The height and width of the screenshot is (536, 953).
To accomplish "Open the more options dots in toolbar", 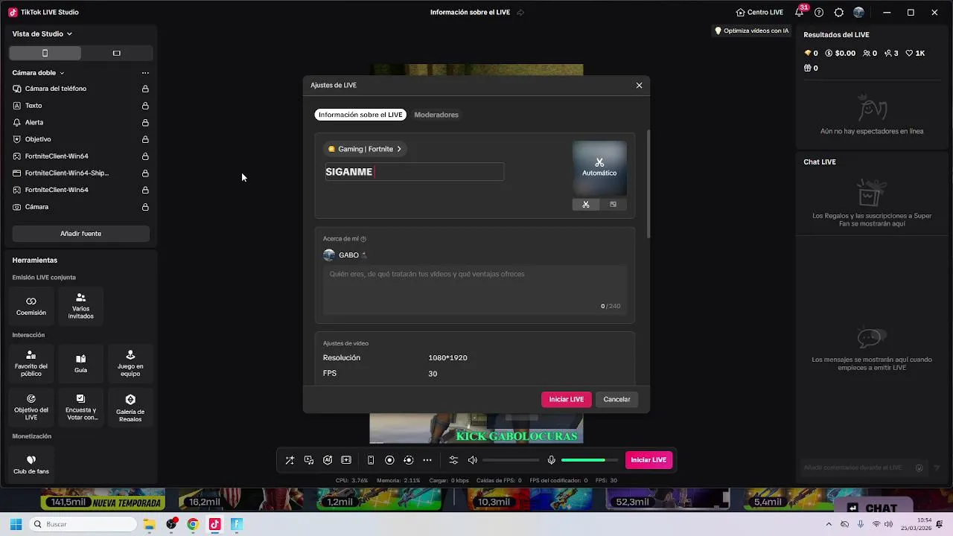I will [427, 460].
